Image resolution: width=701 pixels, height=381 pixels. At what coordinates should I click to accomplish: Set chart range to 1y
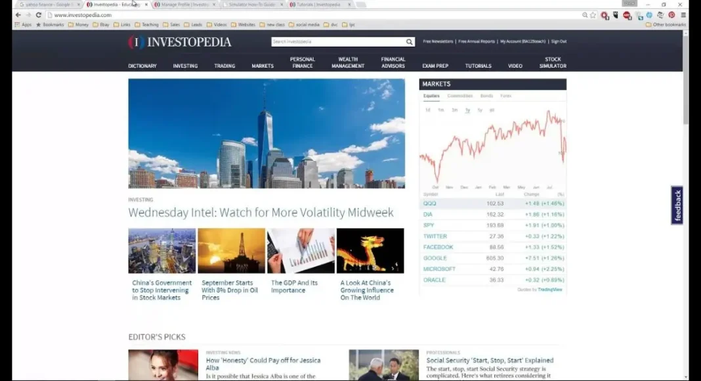[467, 110]
